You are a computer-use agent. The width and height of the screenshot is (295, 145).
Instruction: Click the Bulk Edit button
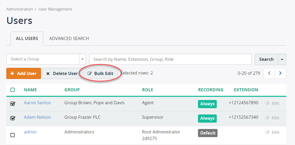pos(100,73)
